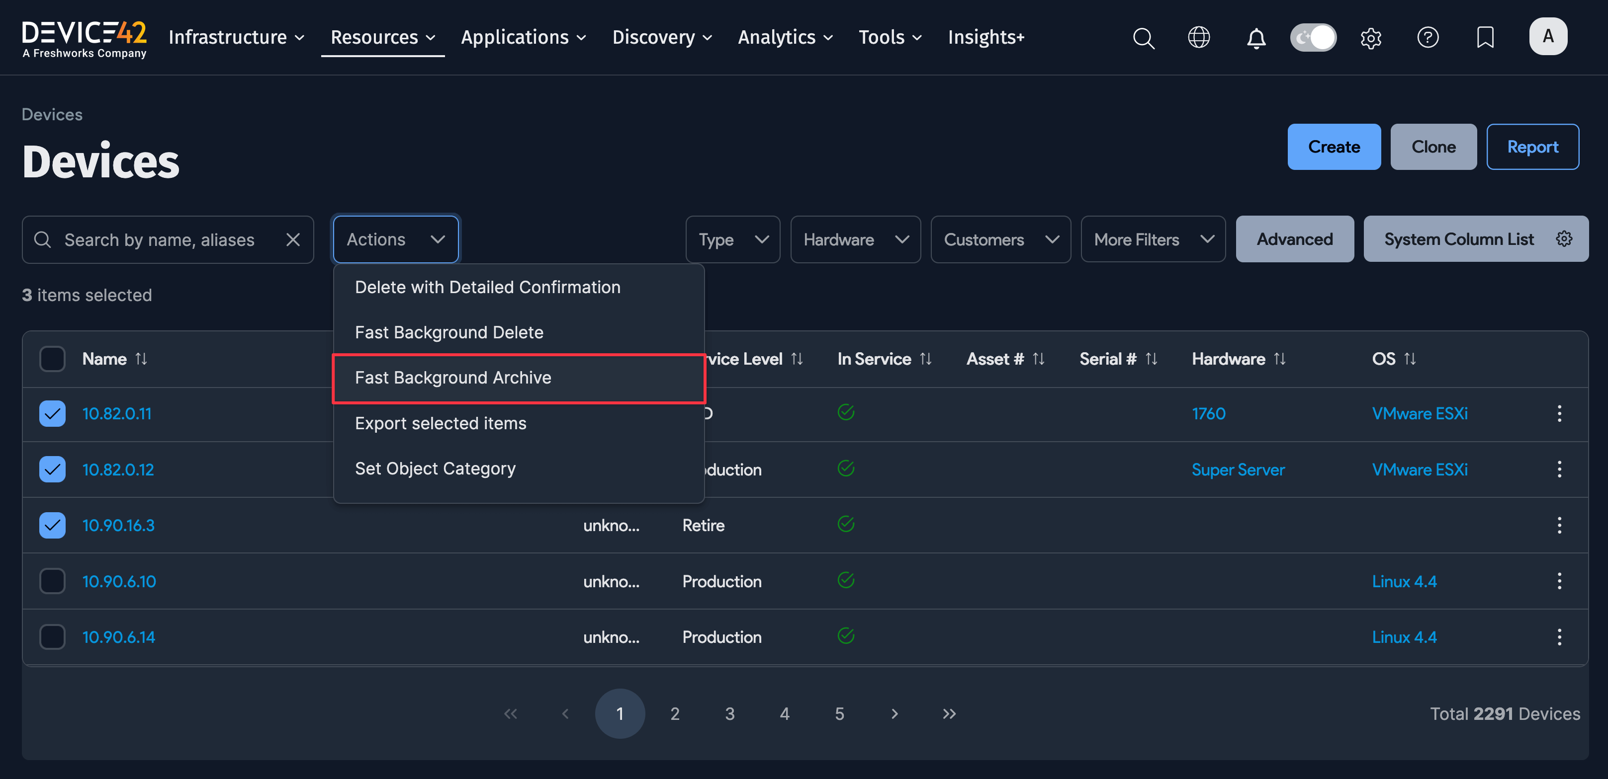The image size is (1608, 779).
Task: Open the Analytics navigation menu
Action: tap(785, 37)
